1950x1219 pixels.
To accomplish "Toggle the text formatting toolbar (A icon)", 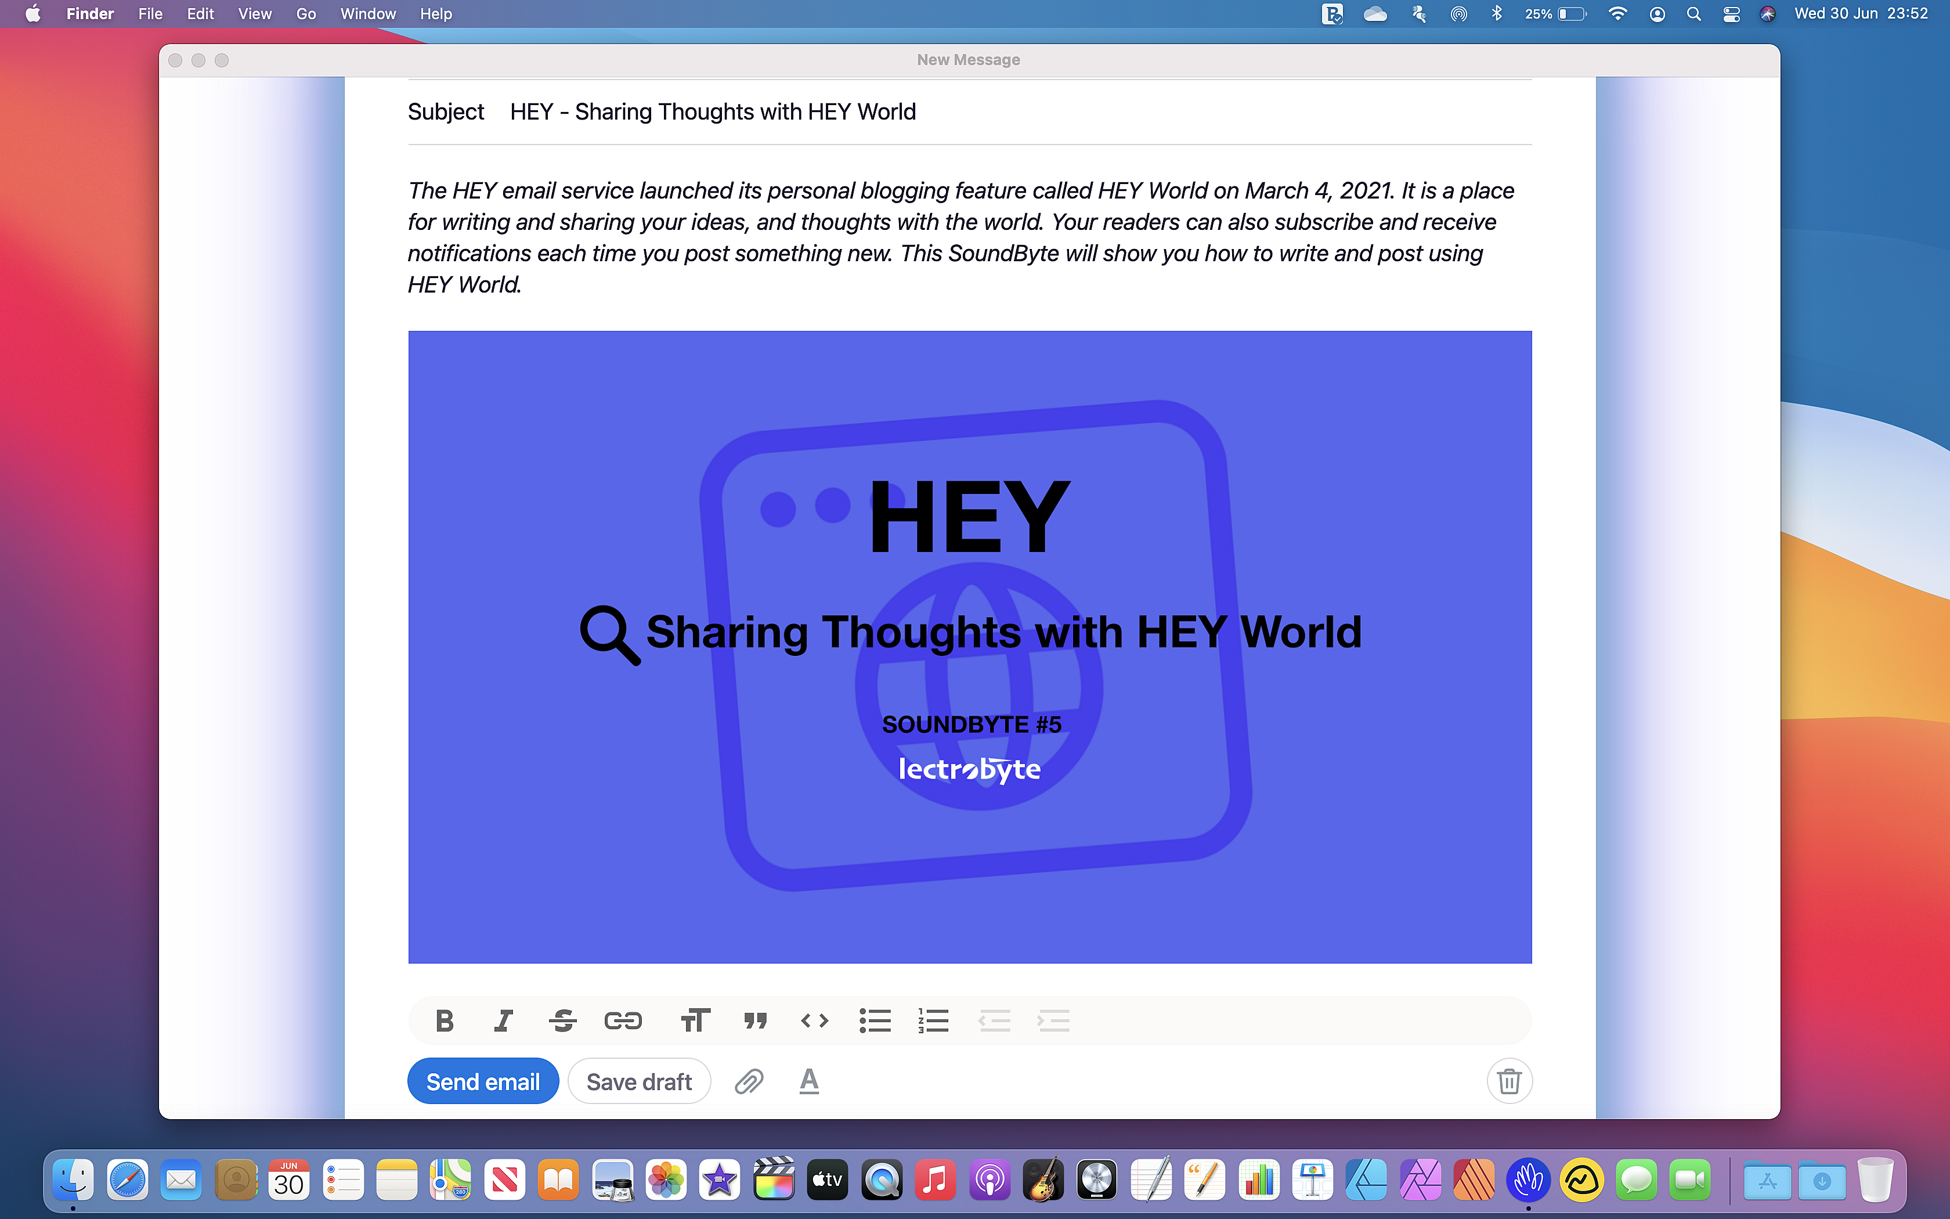I will tap(809, 1081).
